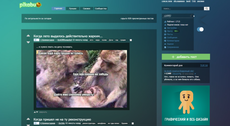230x126 pixels.
Task: Open 'За мной гонится бездомный пёс!' link
Action: click(179, 71)
